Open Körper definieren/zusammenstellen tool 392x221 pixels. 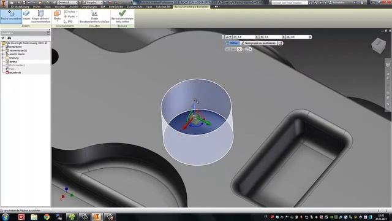(x=41, y=17)
